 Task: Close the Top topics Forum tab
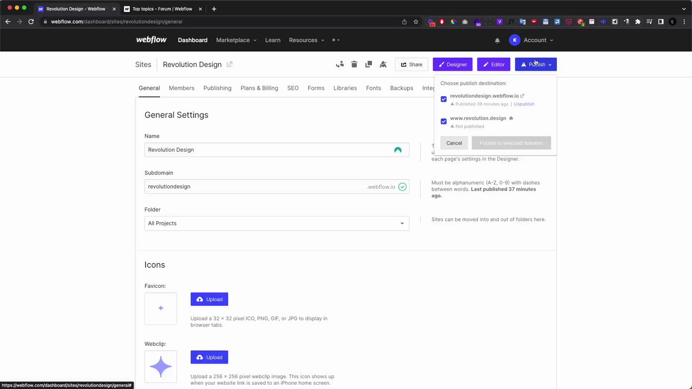200,9
